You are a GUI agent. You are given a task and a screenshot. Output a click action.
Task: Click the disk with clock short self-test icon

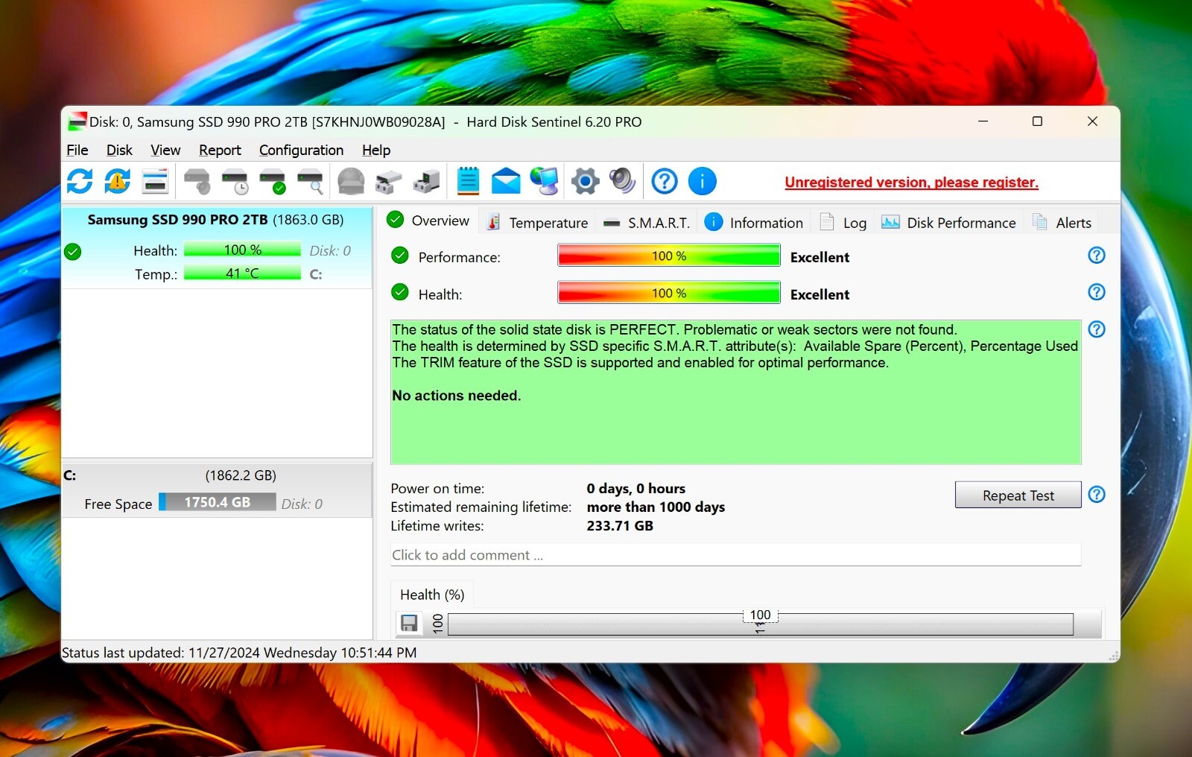coord(235,181)
